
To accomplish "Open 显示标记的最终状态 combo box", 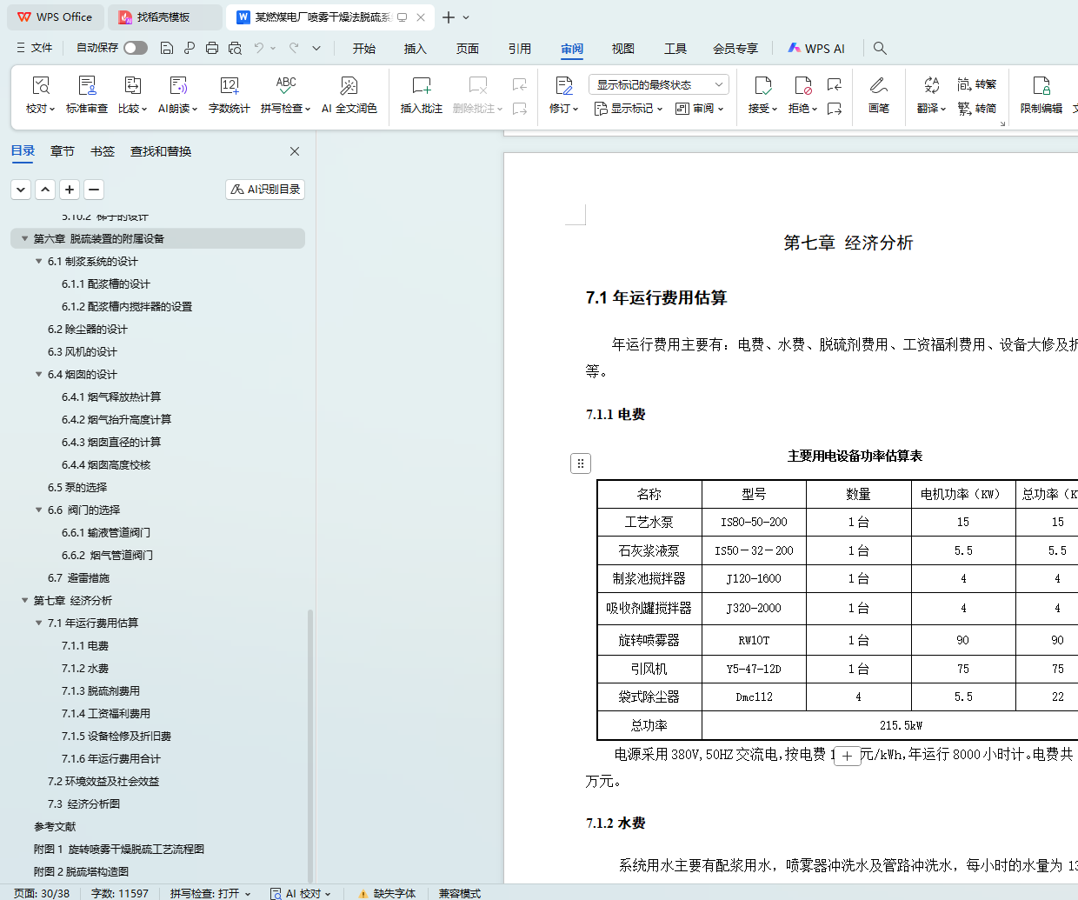I will (658, 84).
